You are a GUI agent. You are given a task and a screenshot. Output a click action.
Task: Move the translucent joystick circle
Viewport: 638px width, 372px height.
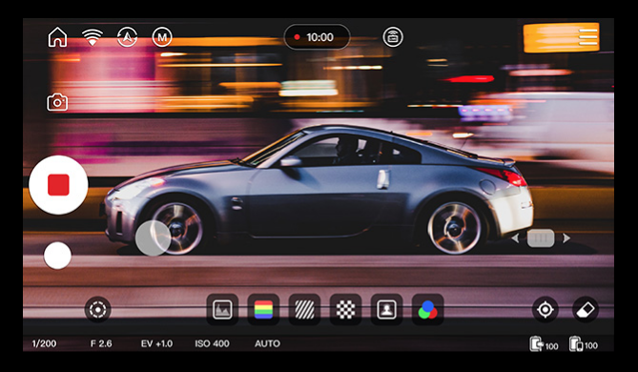pos(153,238)
